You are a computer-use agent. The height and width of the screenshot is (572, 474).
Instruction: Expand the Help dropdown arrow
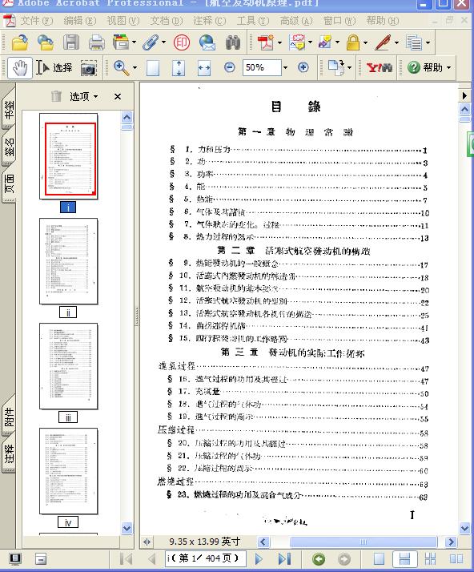449,68
